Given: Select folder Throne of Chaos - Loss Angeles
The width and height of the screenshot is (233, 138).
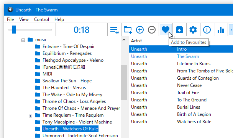Looking at the screenshot, I should point(74,101).
